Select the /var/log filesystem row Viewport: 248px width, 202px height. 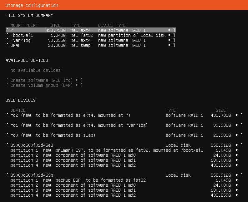[90, 40]
